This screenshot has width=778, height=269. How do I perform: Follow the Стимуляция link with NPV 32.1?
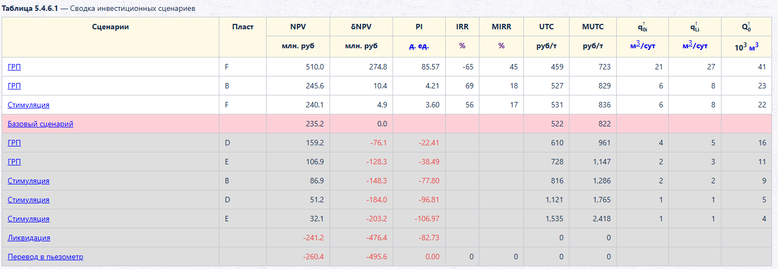pos(28,219)
